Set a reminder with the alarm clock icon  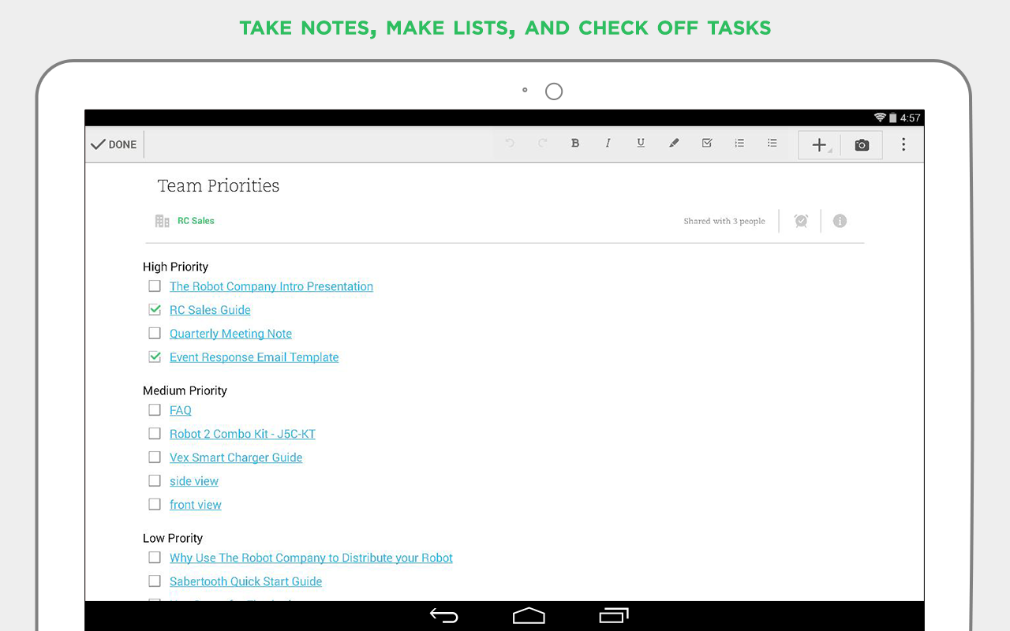pos(801,221)
